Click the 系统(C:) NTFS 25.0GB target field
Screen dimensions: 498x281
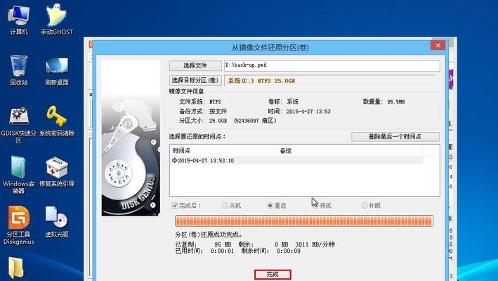[329, 81]
